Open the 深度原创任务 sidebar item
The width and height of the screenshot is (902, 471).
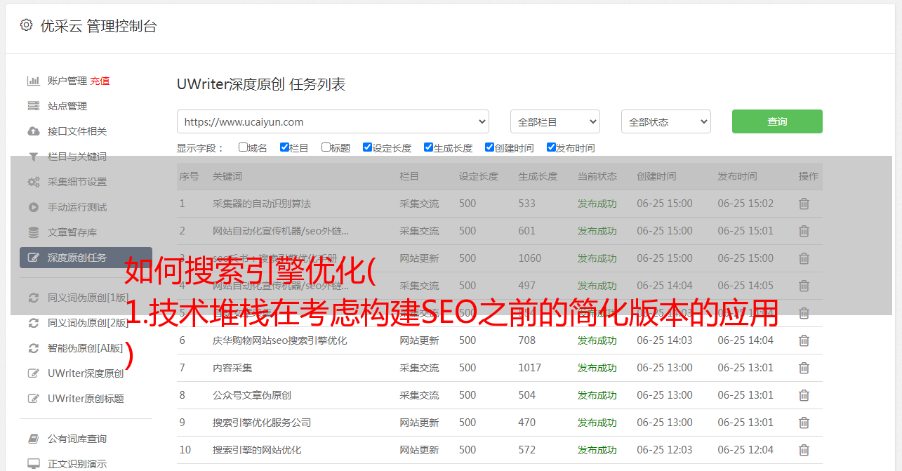coord(77,258)
